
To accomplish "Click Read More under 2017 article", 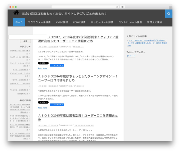I will (x=42, y=69).
